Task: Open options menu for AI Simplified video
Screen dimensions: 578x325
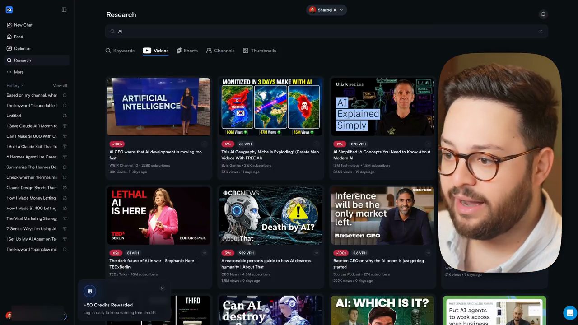Action: click(x=428, y=144)
